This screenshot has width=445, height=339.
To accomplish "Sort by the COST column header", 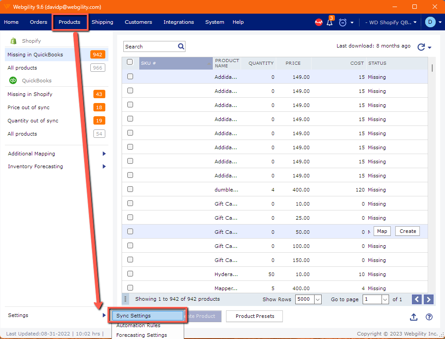I will [x=338, y=63].
